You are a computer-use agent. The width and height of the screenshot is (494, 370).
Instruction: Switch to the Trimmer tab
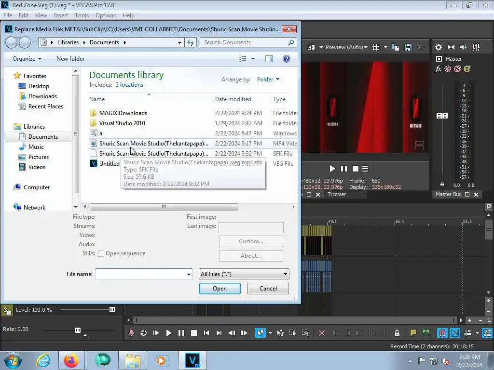click(336, 195)
